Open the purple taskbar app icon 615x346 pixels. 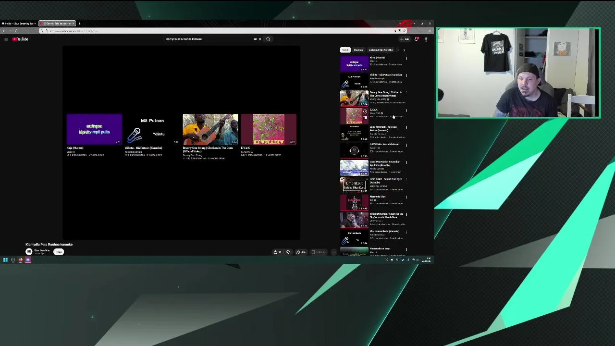click(28, 260)
